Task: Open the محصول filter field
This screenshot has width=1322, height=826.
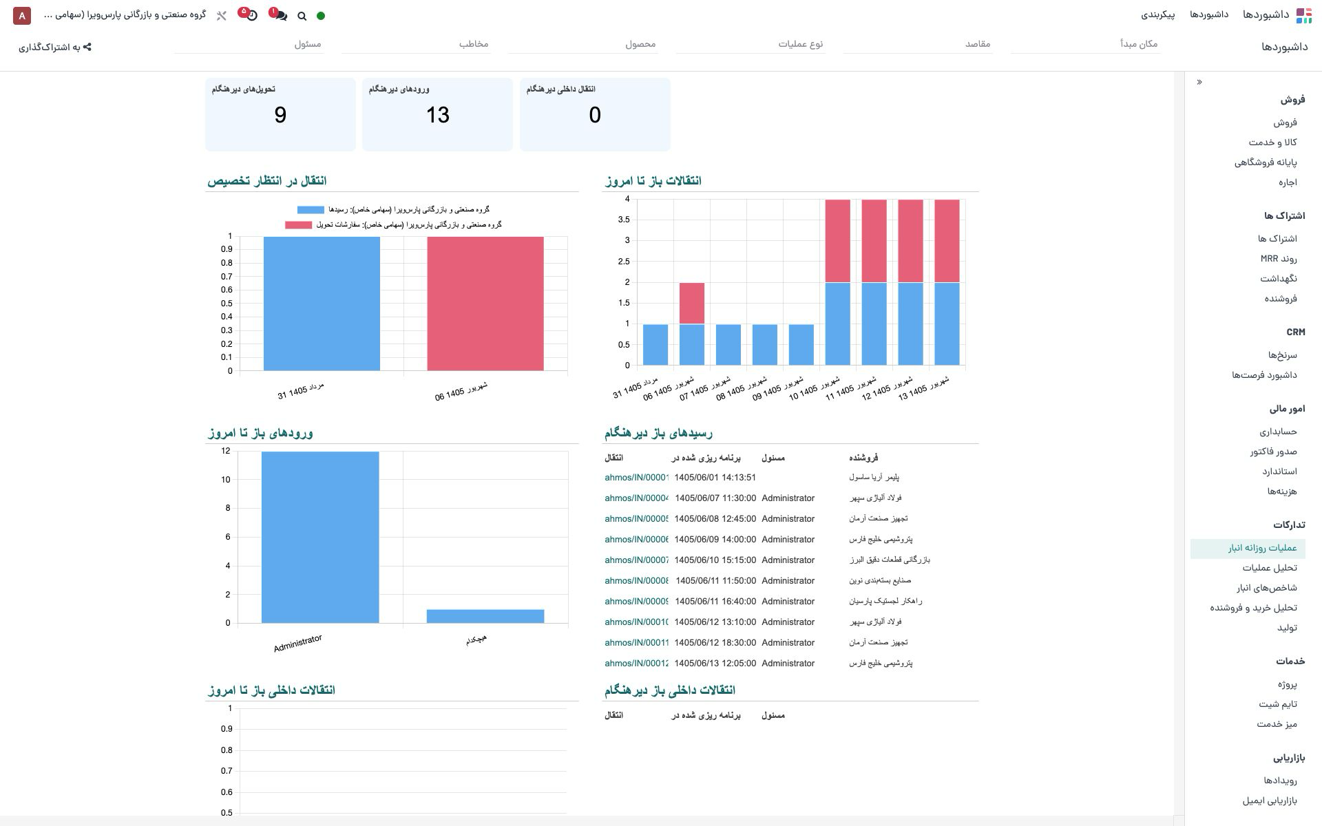Action: tap(583, 44)
